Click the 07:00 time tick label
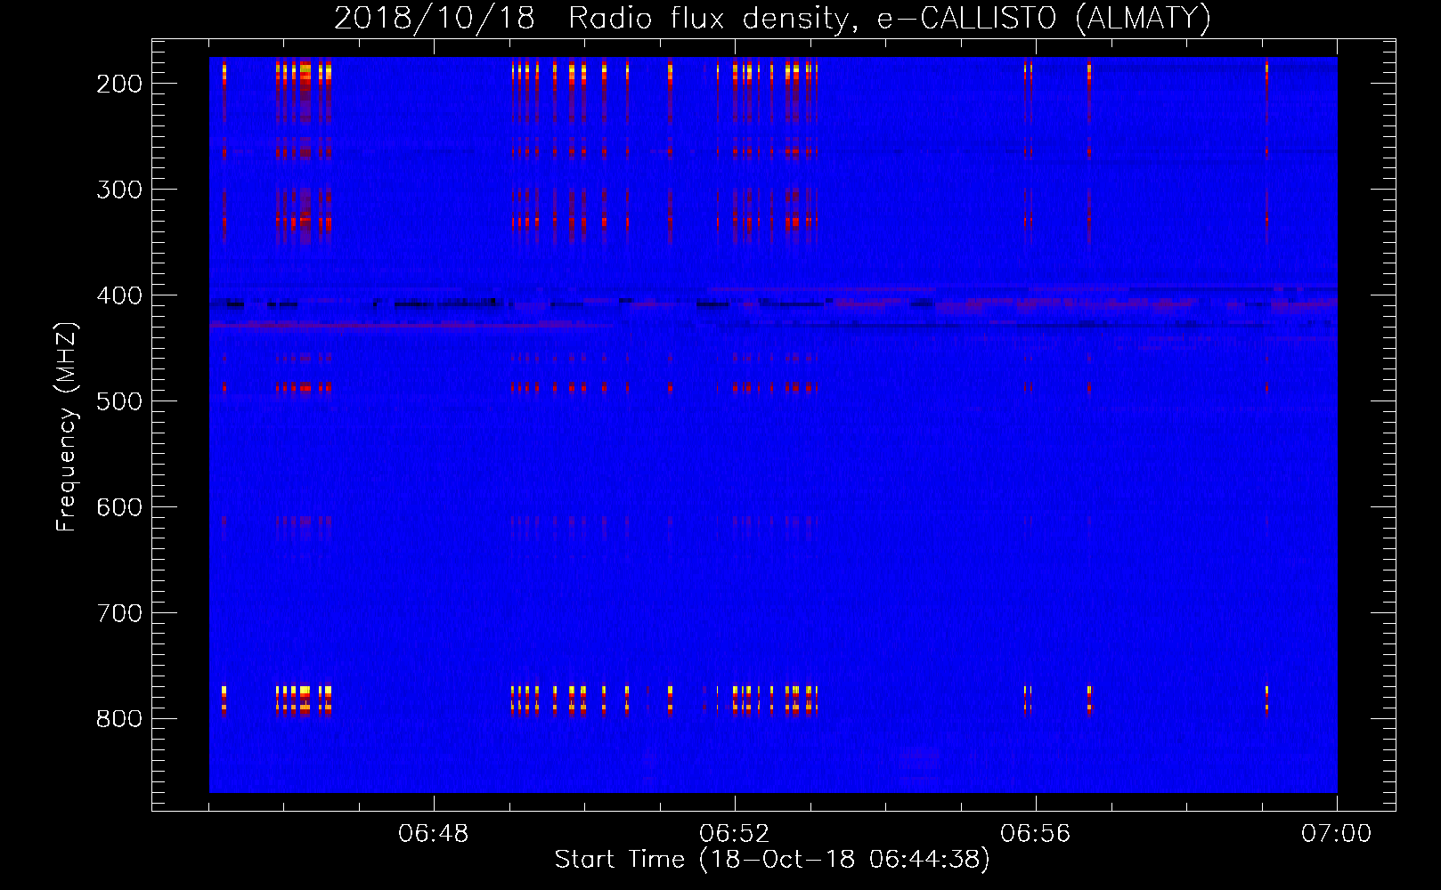The height and width of the screenshot is (890, 1441). (x=1337, y=834)
